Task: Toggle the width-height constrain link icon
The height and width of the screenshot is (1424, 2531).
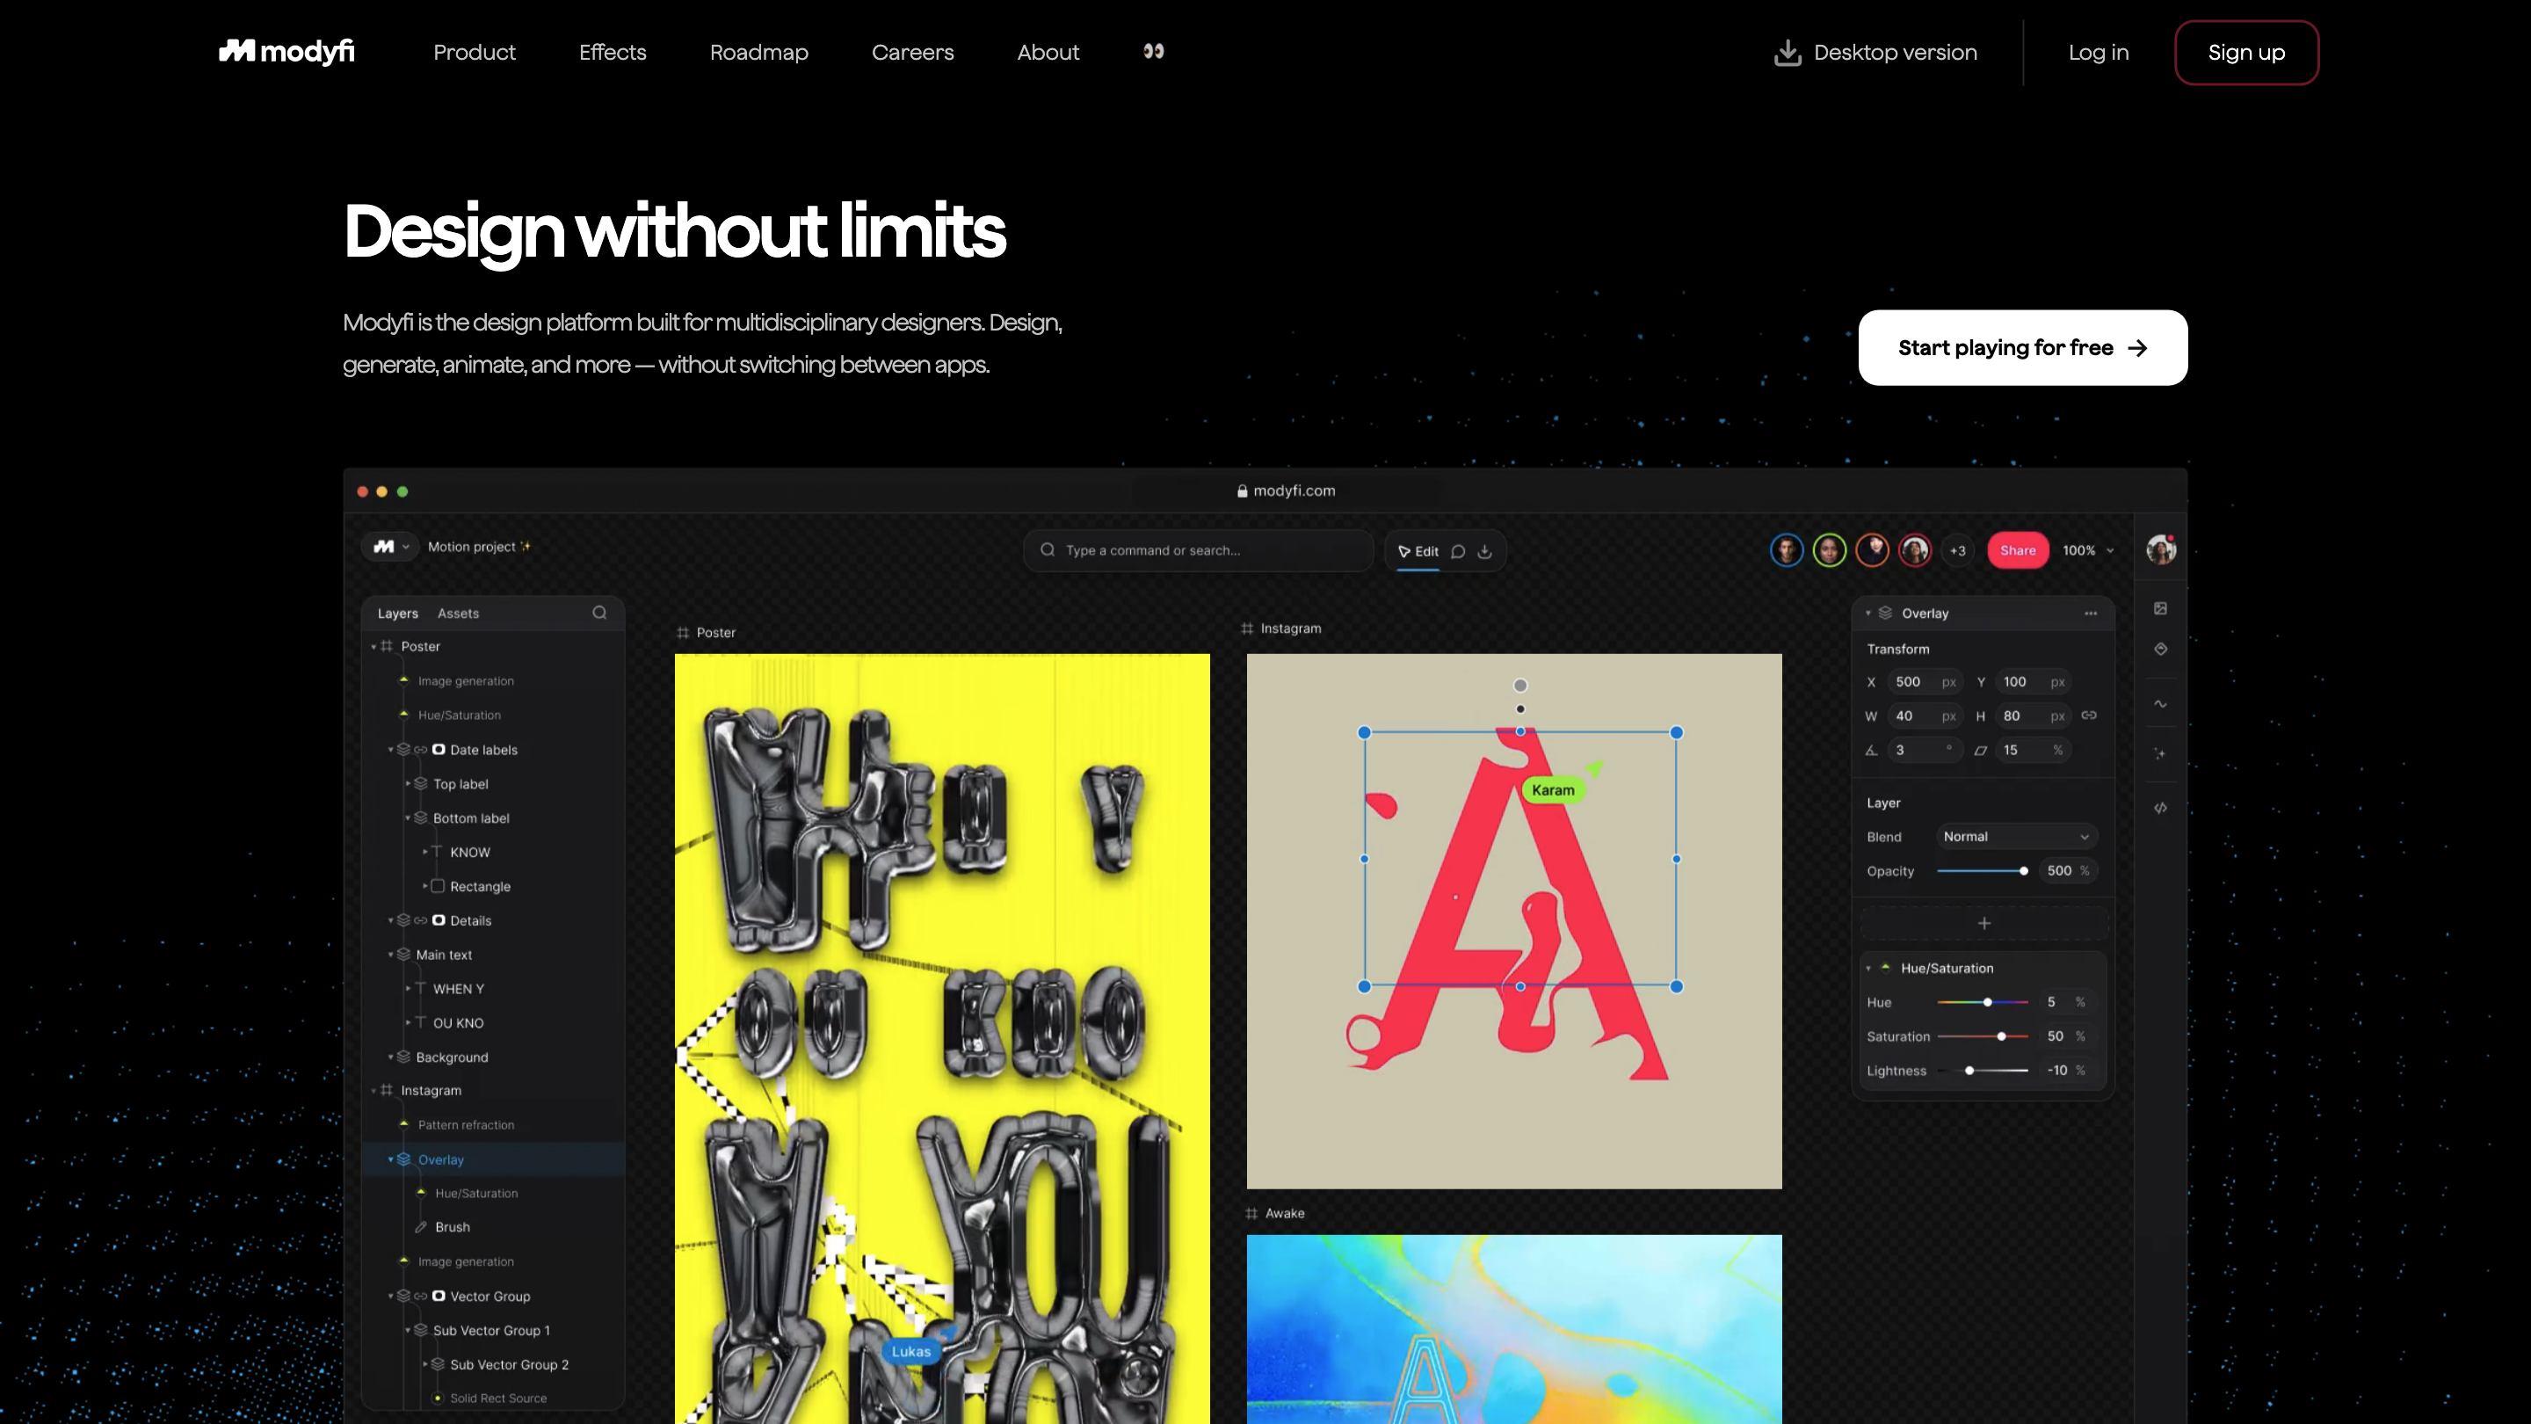Action: pyautogui.click(x=2089, y=716)
